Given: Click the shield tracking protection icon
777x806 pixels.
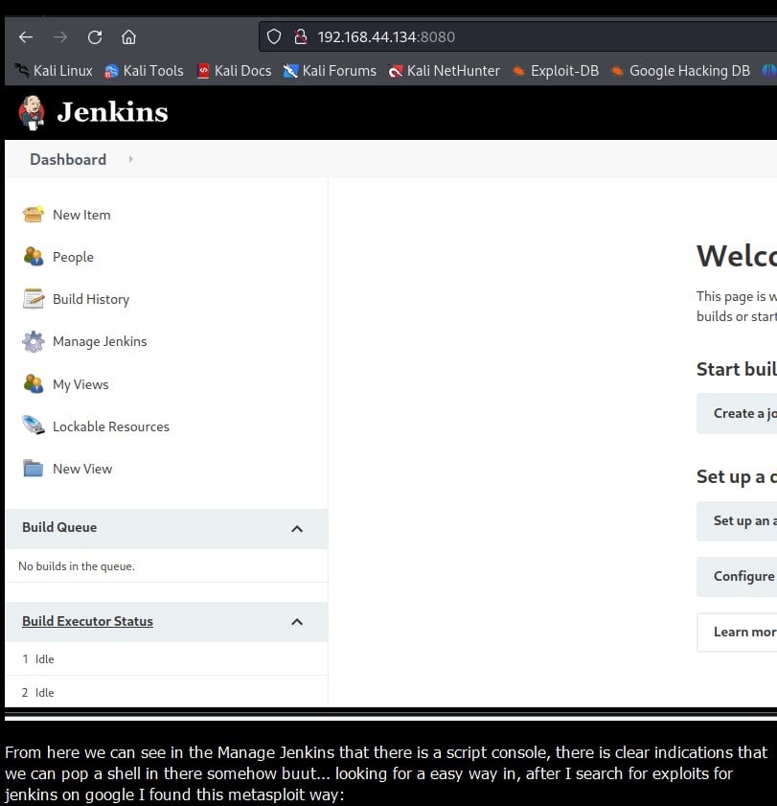Looking at the screenshot, I should 274,36.
